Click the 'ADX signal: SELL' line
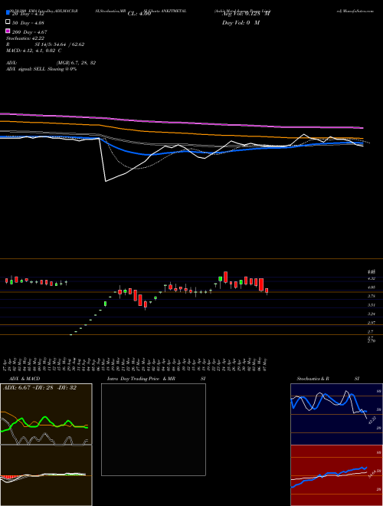This screenshot has width=383, height=506. (x=41, y=69)
